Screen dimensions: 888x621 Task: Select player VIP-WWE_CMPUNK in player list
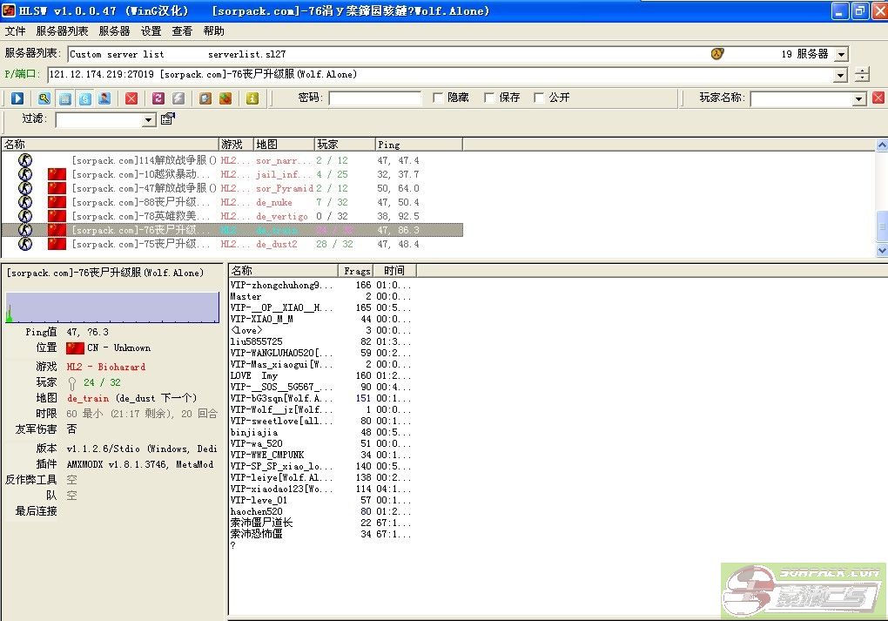point(267,455)
